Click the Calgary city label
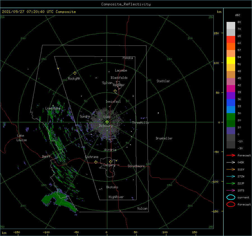The image size is (252, 236). point(109,165)
